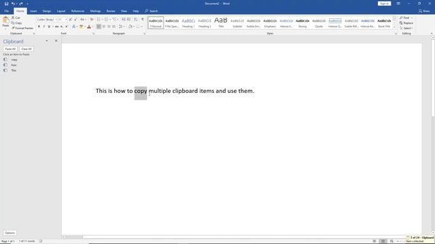Screen dimensions: 435x244
Task: Pick the text highlight color
Action: pos(82,26)
